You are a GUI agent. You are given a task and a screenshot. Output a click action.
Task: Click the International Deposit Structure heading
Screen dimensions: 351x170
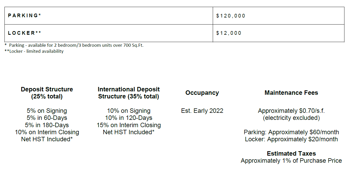pyautogui.click(x=129, y=93)
